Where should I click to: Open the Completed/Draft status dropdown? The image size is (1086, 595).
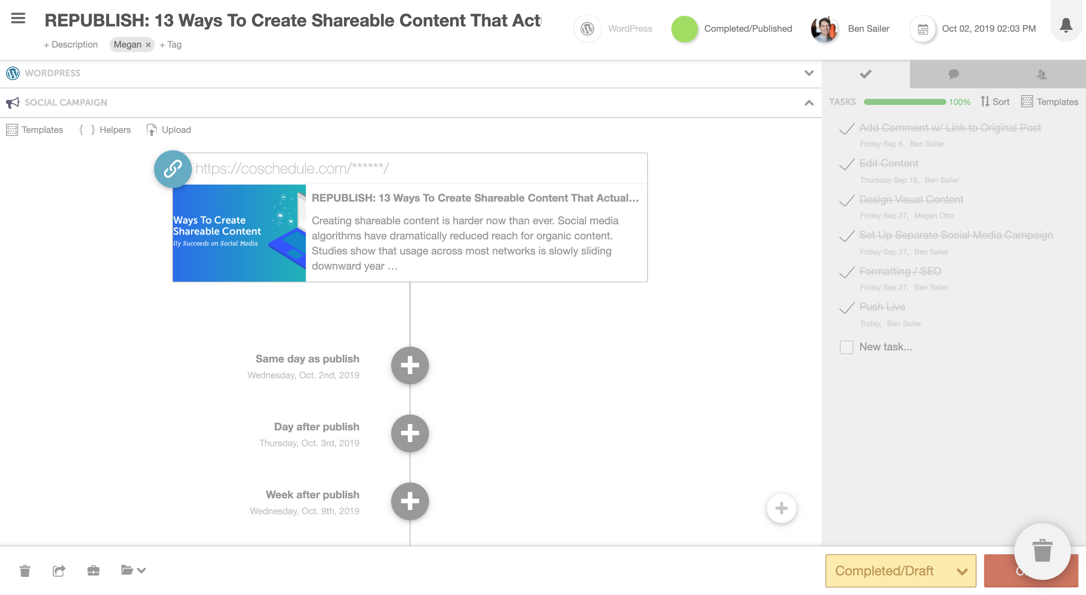point(900,570)
